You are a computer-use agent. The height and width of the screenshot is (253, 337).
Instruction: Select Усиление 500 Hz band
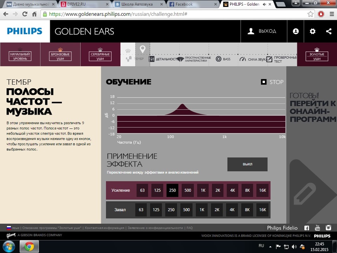pos(187,190)
